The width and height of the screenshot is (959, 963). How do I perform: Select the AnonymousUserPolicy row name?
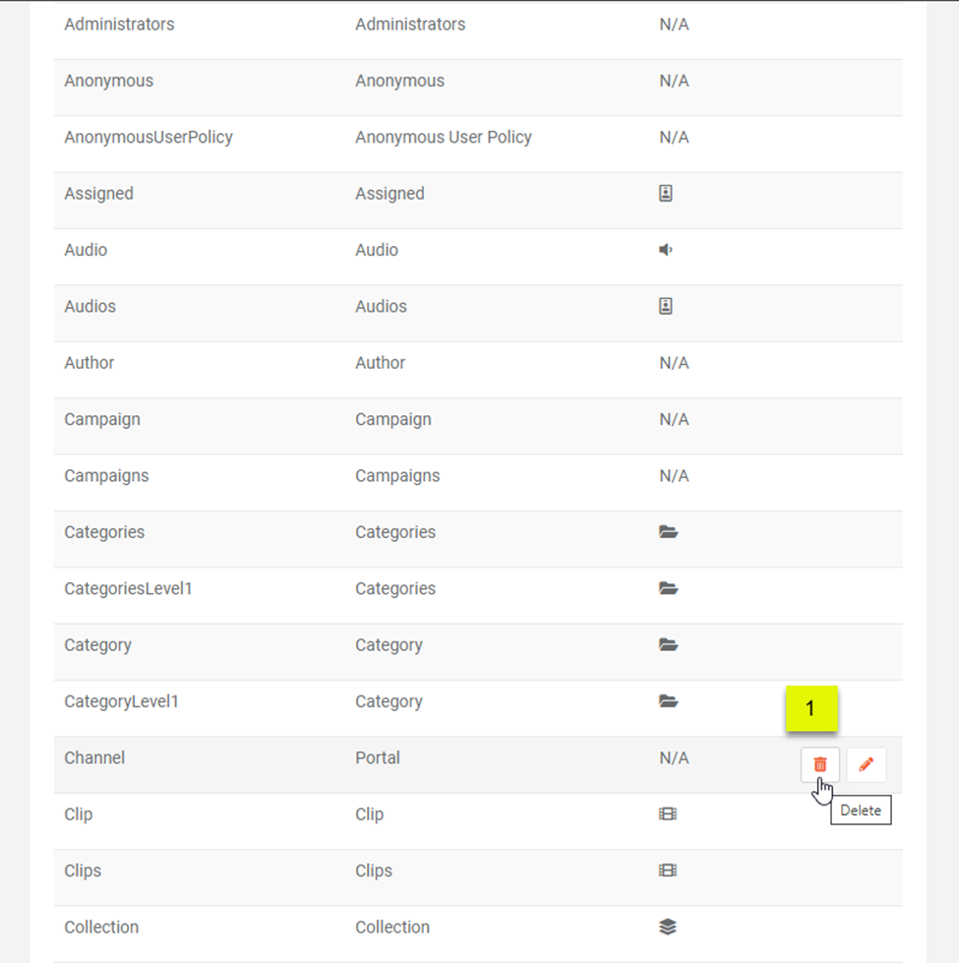coord(149,138)
